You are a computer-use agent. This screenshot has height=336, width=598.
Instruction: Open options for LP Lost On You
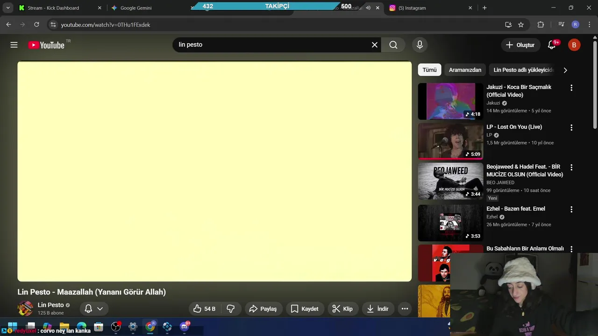click(x=571, y=127)
